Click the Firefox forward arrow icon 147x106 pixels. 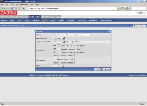7,9
